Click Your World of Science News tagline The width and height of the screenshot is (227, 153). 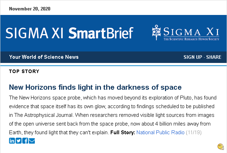click(44, 57)
